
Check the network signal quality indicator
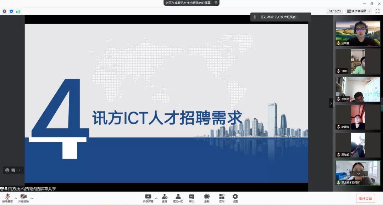coord(18,11)
